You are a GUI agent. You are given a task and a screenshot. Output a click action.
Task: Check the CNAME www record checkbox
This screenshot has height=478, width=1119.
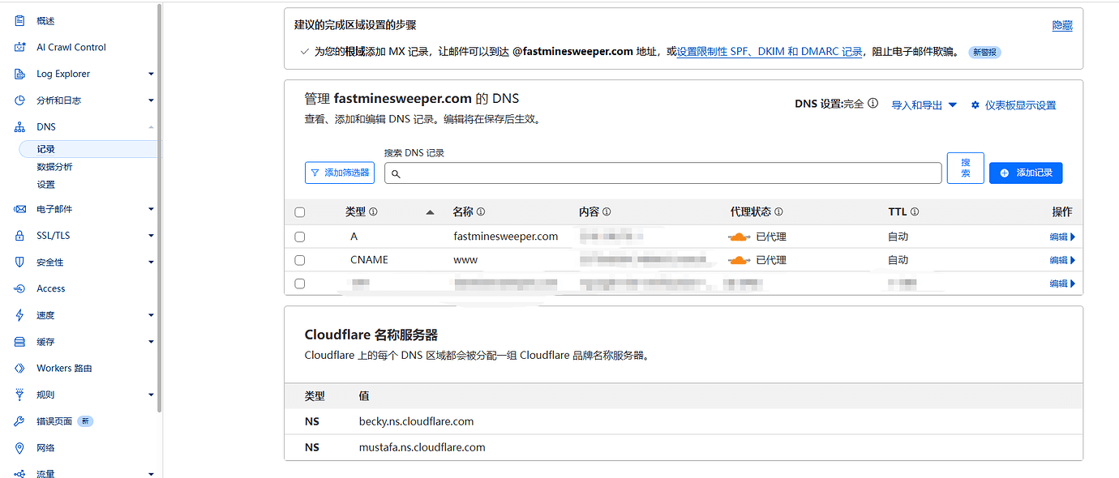point(299,259)
